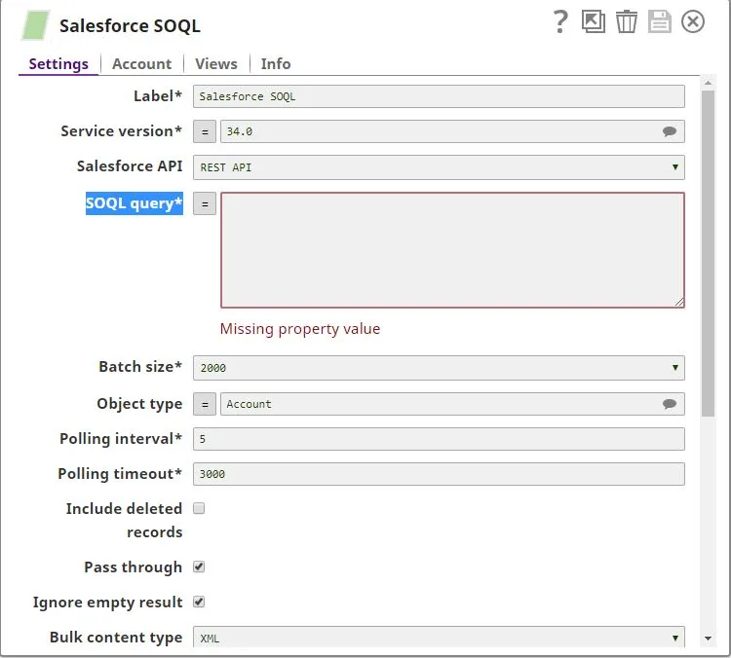Open the Views tab
The width and height of the screenshot is (731, 658).
click(215, 64)
